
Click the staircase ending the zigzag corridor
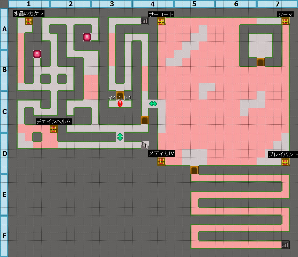[285, 244]
